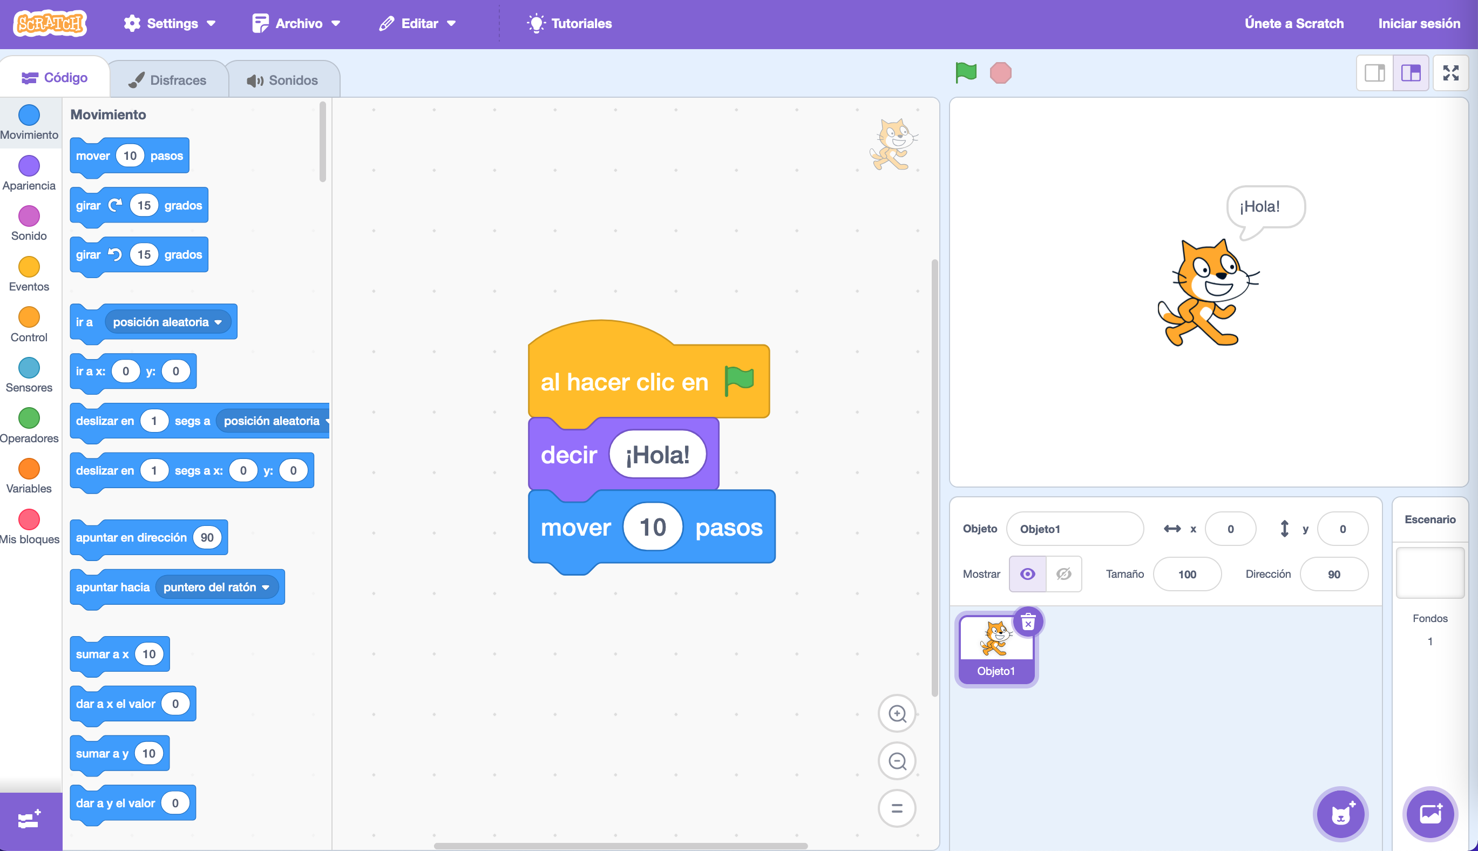This screenshot has height=851, width=1478.
Task: Click Iniciar sesión
Action: 1419,23
